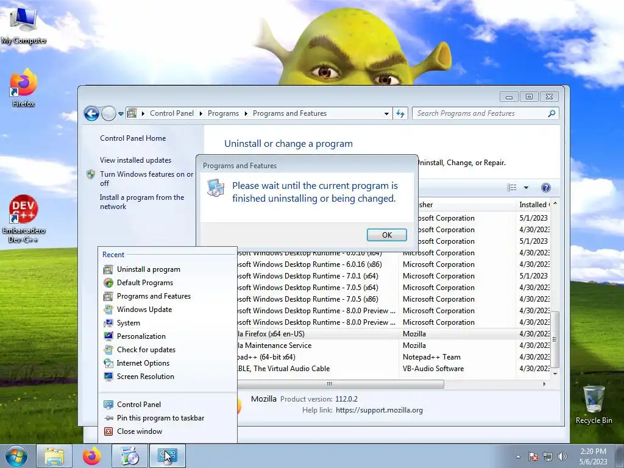Open clock showing 2:20 PM

(x=593, y=456)
